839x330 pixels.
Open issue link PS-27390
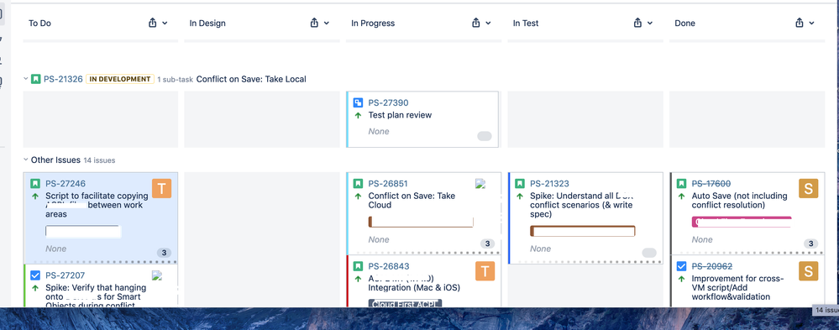pos(389,102)
